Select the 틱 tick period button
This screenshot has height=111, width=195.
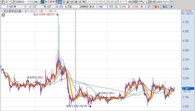(x=84, y=2)
